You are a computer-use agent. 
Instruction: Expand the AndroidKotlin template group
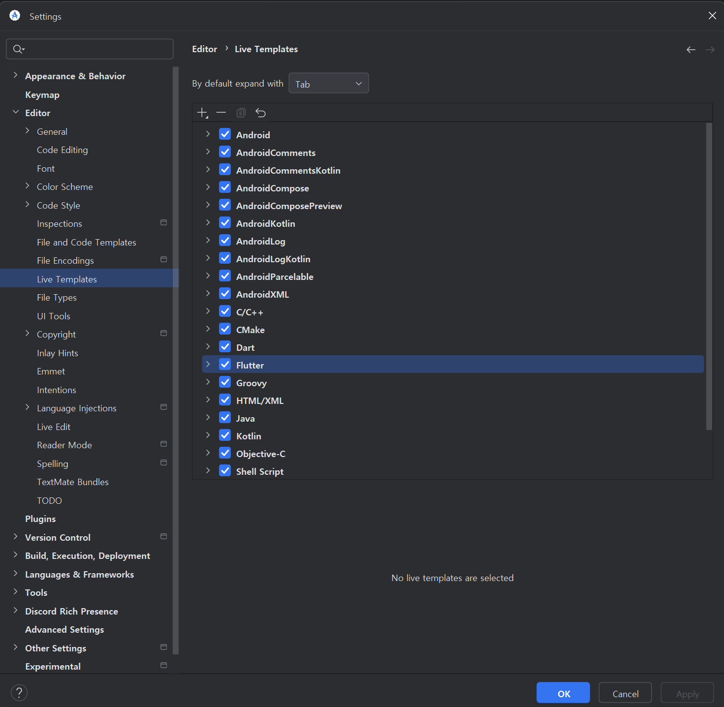point(208,223)
